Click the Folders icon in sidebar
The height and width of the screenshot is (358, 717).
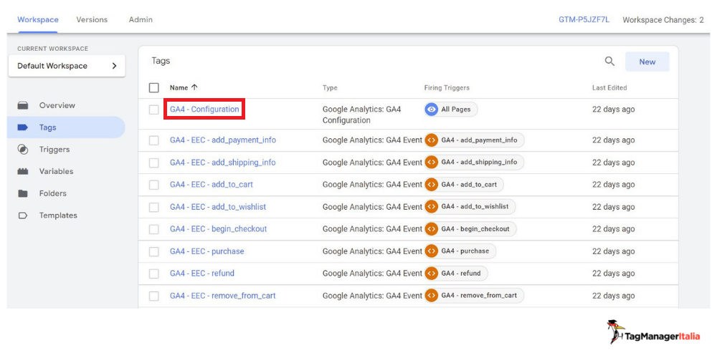tap(23, 193)
